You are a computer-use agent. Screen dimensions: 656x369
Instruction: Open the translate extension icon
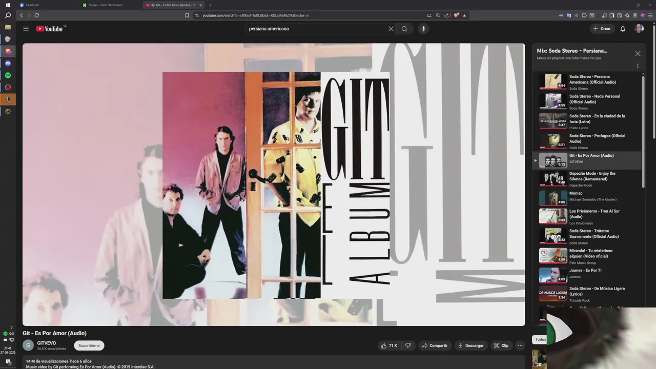(569, 15)
